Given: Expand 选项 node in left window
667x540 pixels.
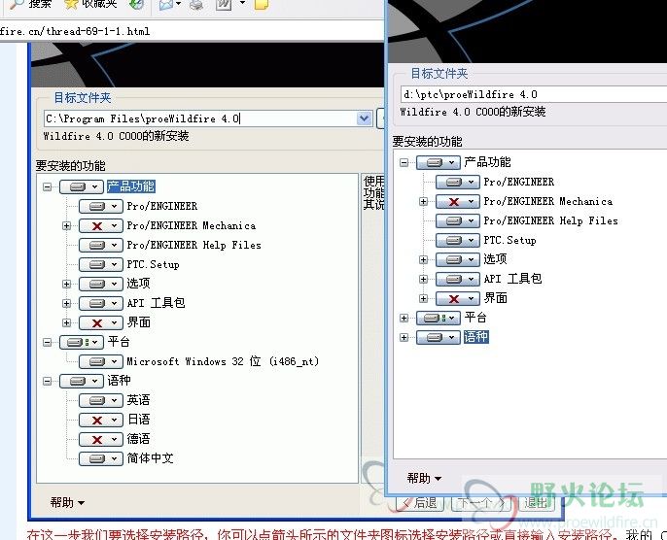Looking at the screenshot, I should click(66, 284).
